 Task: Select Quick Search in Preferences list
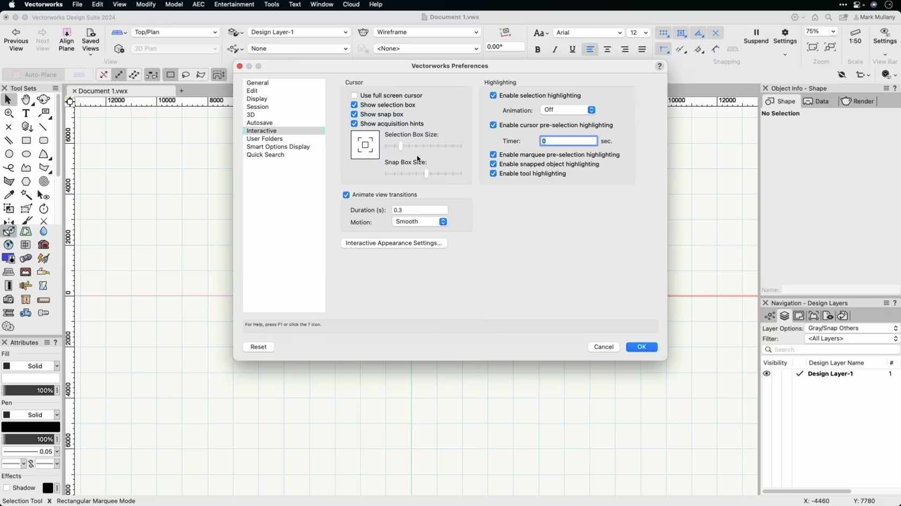[265, 155]
